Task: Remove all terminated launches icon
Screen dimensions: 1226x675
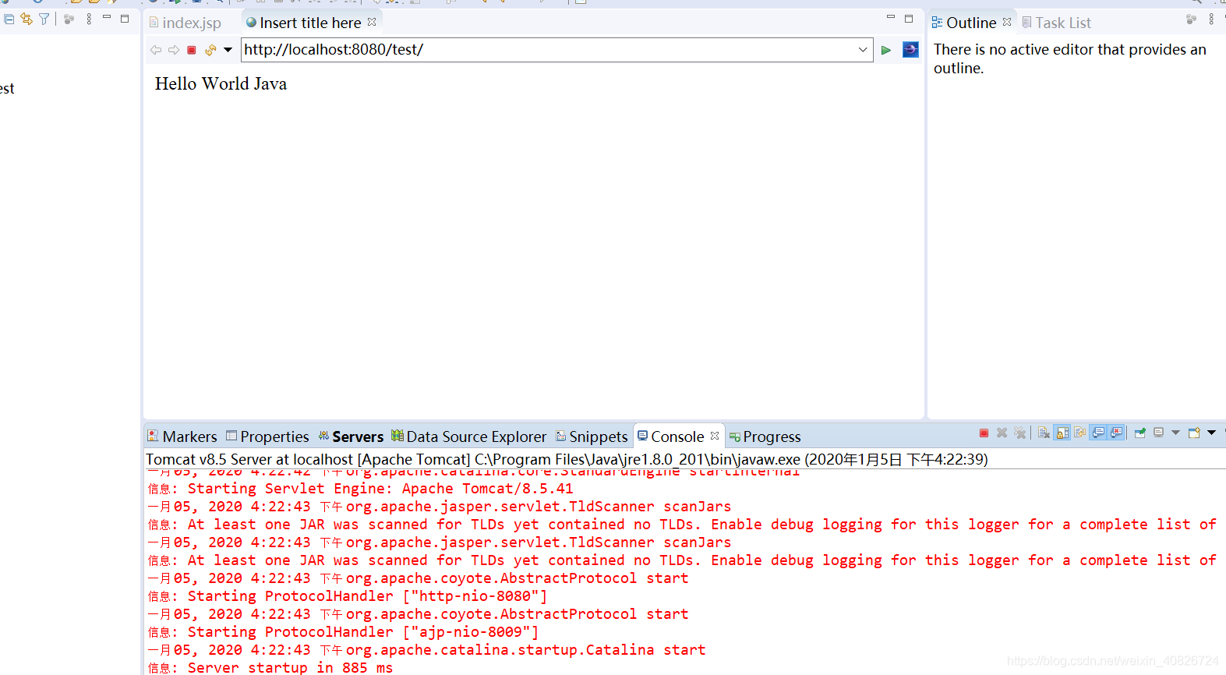Action: (x=1019, y=433)
